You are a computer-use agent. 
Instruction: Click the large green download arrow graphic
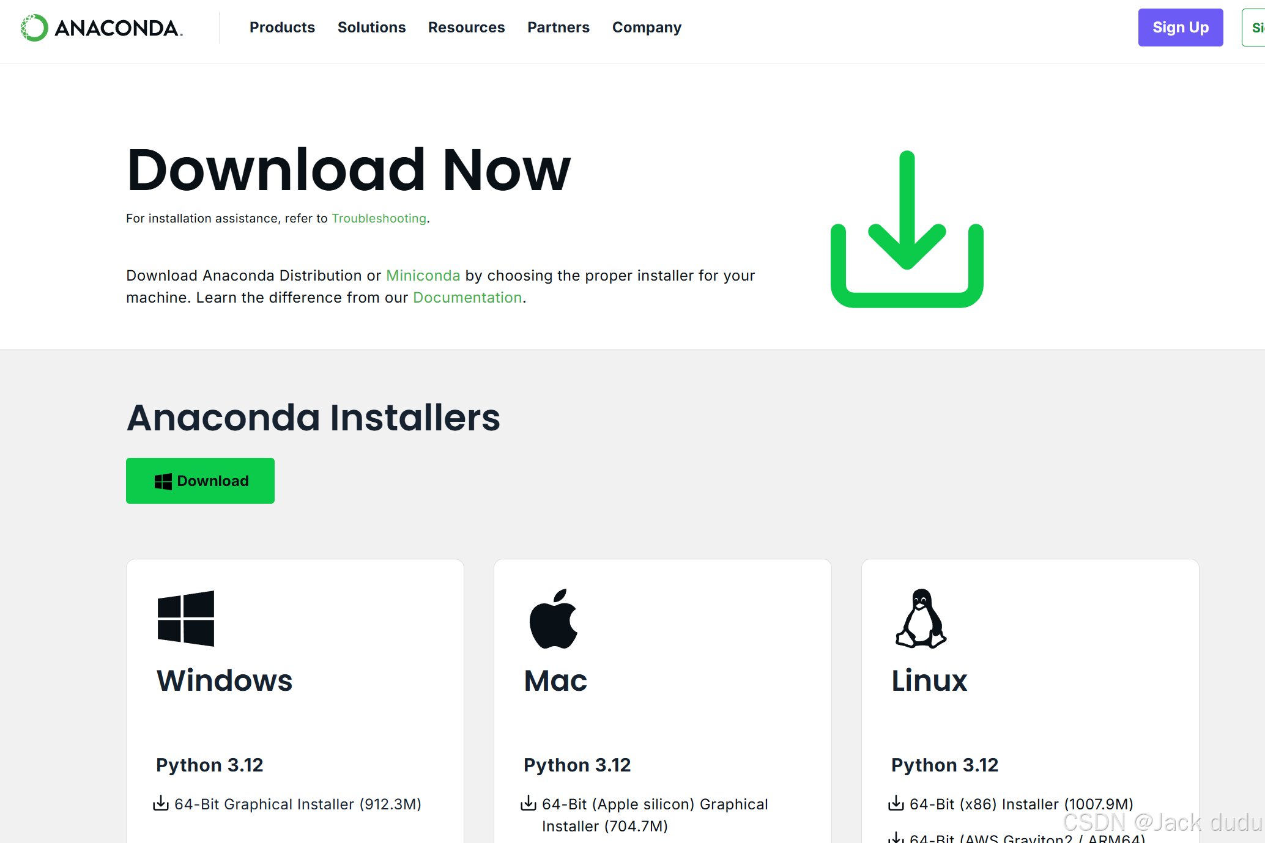click(907, 229)
